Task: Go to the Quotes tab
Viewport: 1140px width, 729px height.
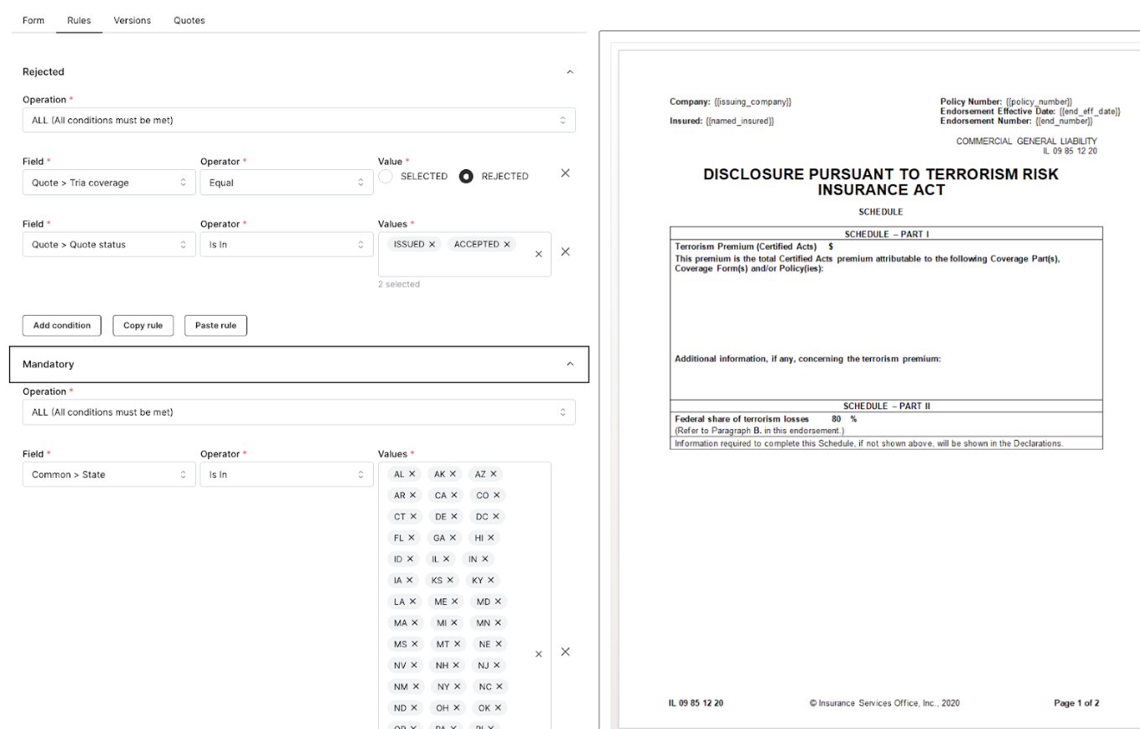Action: tap(189, 20)
